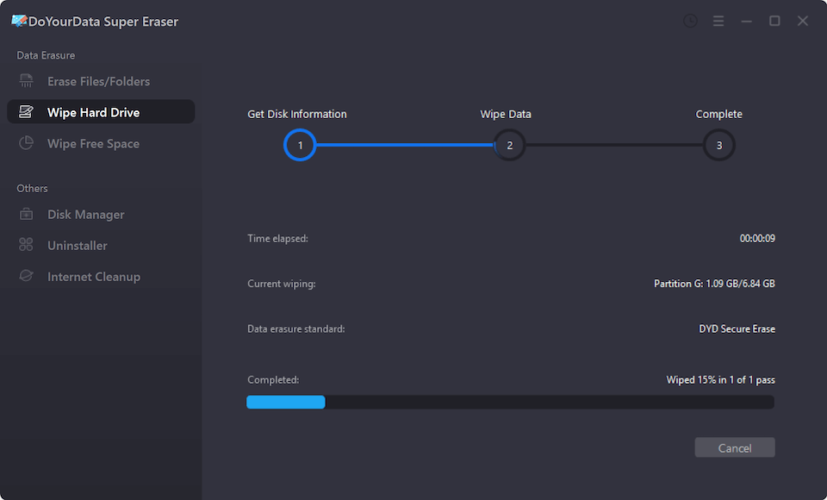The width and height of the screenshot is (827, 500).
Task: Click step 2 circle marker
Action: click(x=509, y=145)
